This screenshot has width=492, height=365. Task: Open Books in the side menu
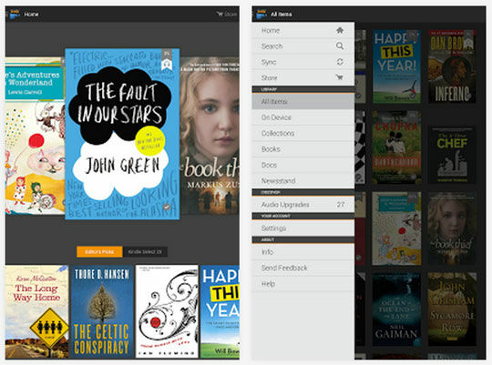[x=303, y=149]
